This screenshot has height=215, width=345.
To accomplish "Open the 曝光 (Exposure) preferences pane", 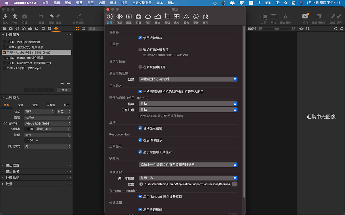I will pyautogui.click(x=157, y=19).
